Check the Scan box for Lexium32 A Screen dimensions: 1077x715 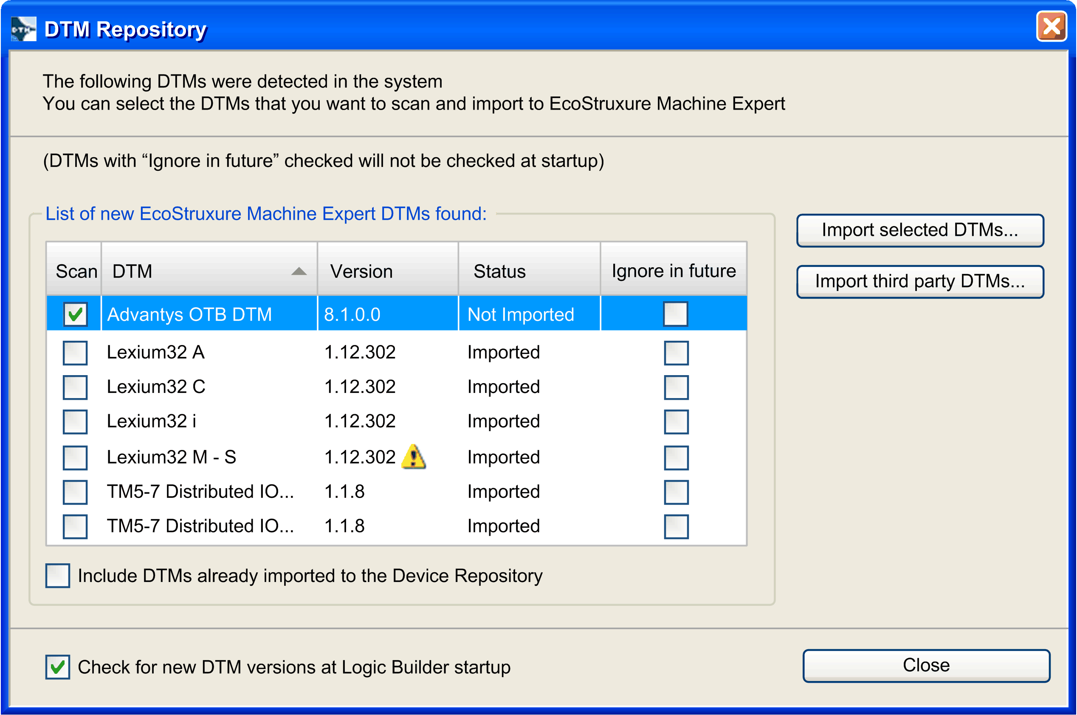coord(75,353)
